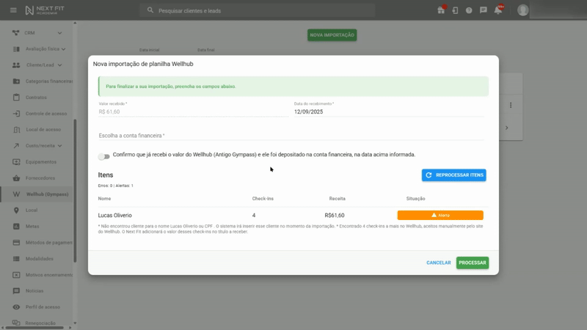Click the Valor recebido field
Image resolution: width=587 pixels, height=330 pixels.
pos(193,111)
